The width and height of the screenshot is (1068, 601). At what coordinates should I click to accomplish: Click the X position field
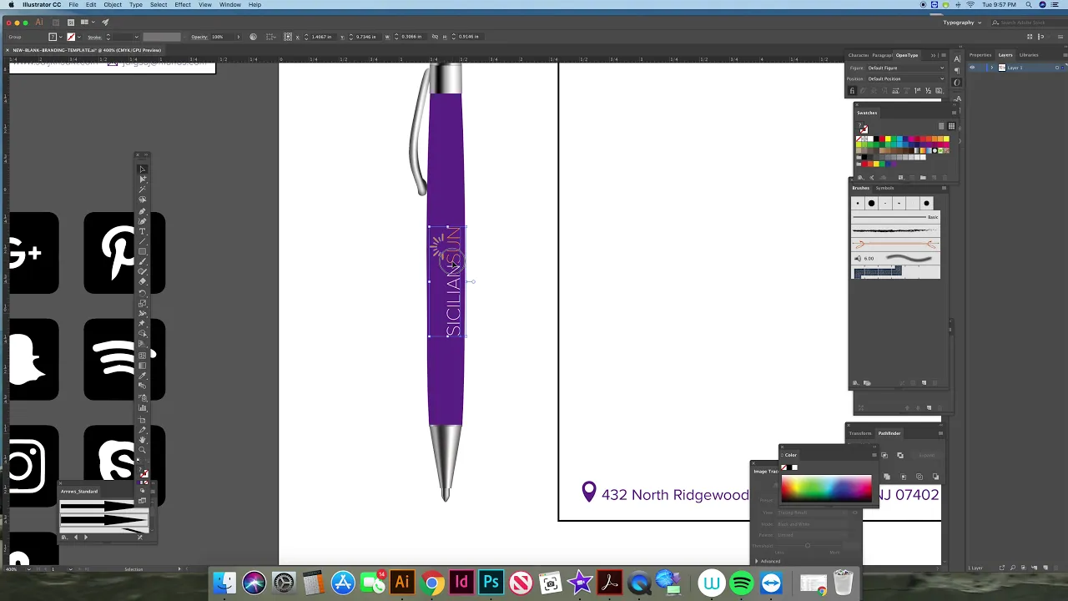[322, 37]
